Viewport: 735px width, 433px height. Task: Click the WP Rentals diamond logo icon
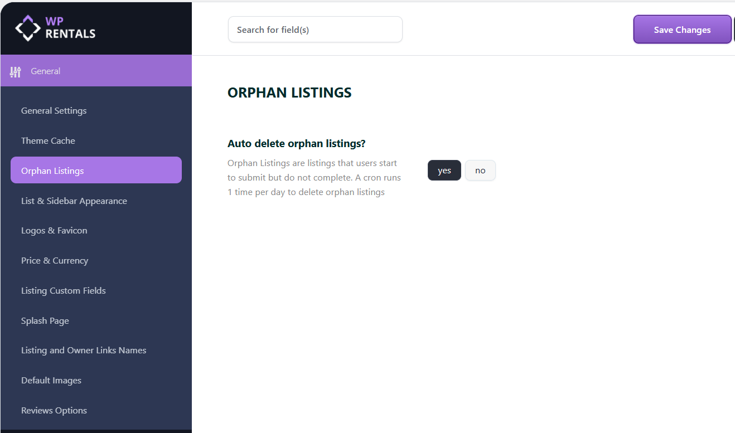tap(28, 28)
